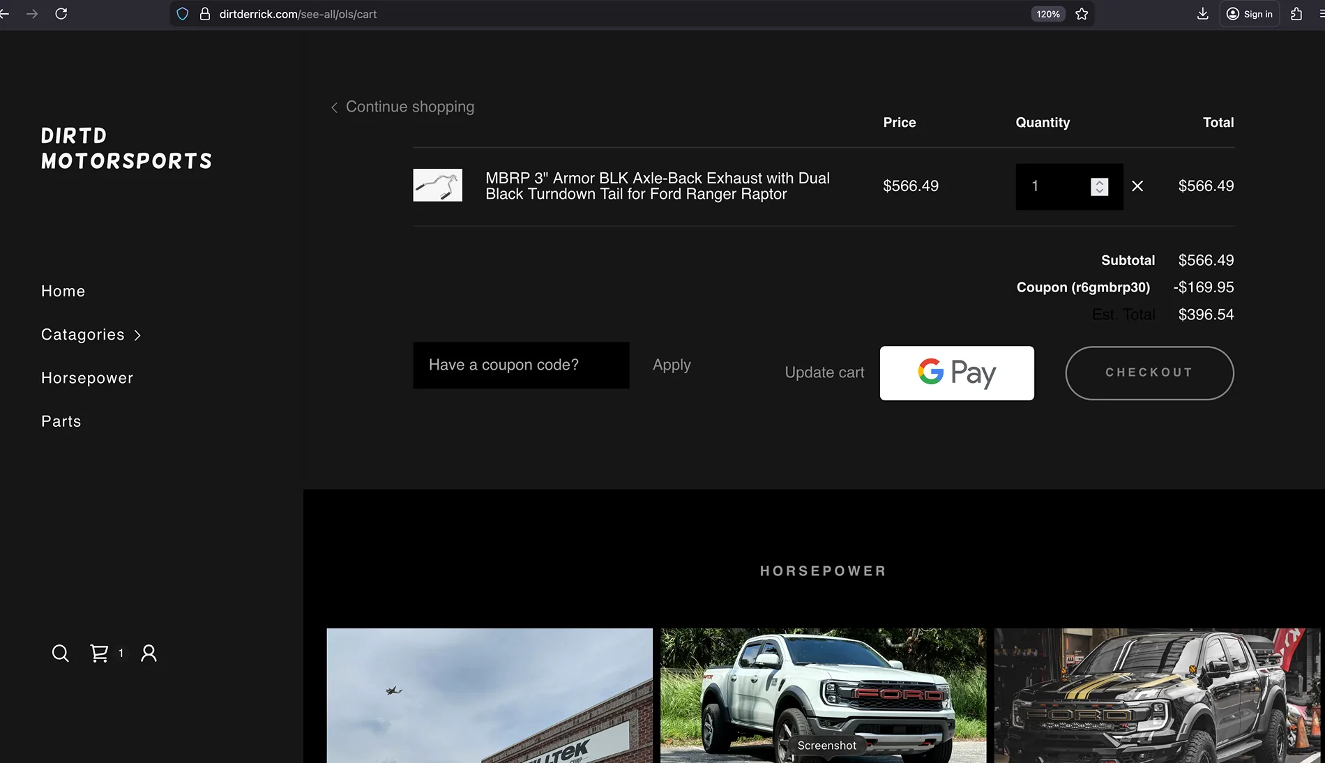Open the user account icon
Screen dimensions: 1325x763
(x=149, y=654)
